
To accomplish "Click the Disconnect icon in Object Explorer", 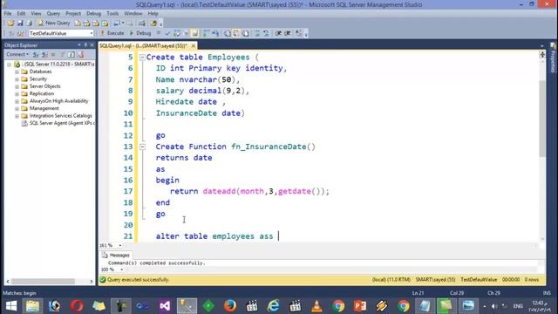I will click(x=44, y=54).
